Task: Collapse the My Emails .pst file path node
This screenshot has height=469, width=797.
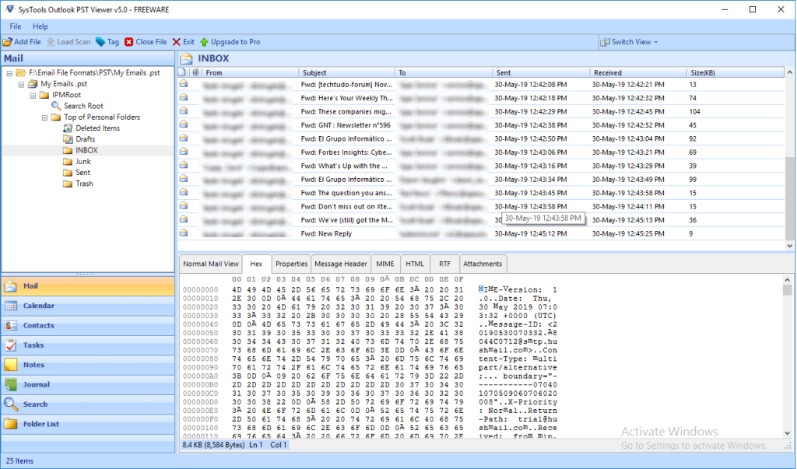Action: point(9,73)
